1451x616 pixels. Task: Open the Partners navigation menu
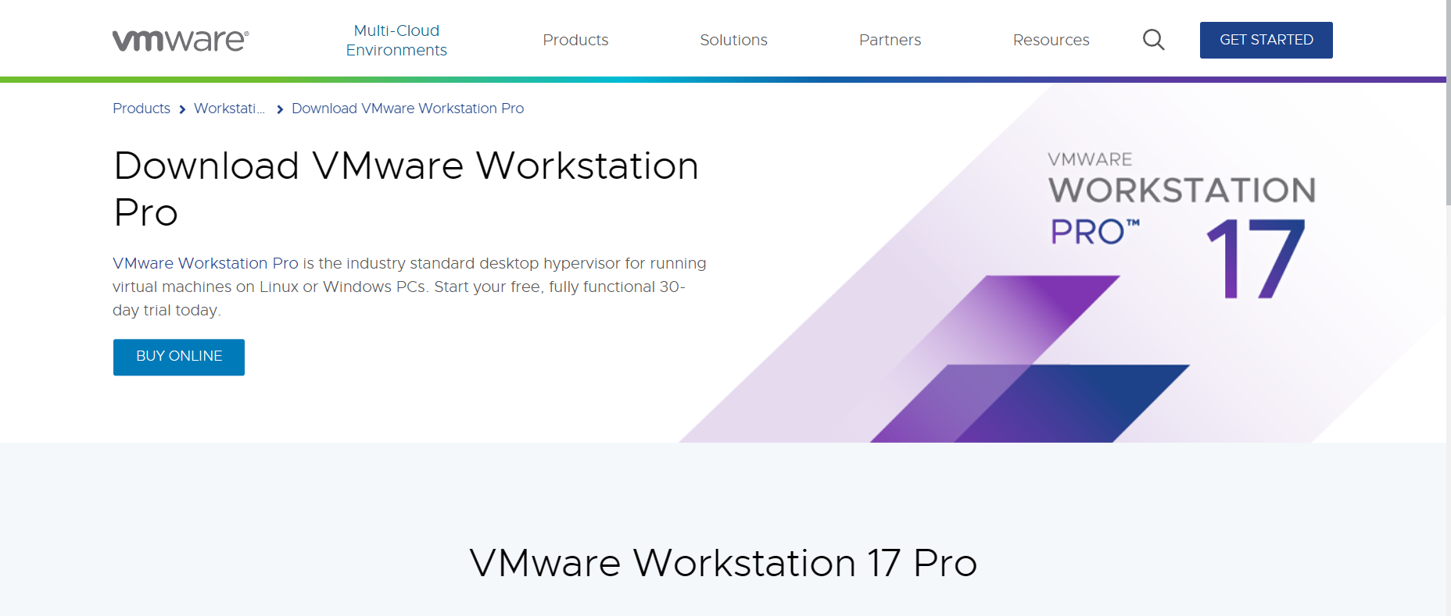[890, 40]
